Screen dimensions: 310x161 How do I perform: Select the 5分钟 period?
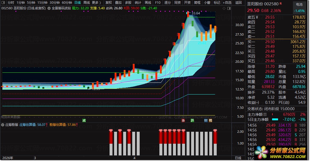coord(31,3)
